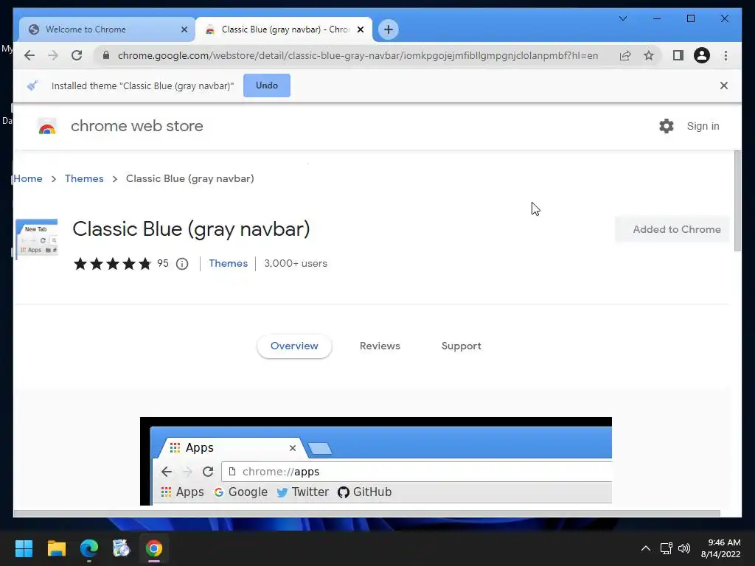Open a new tab with the plus button
The image size is (755, 566).
388,29
